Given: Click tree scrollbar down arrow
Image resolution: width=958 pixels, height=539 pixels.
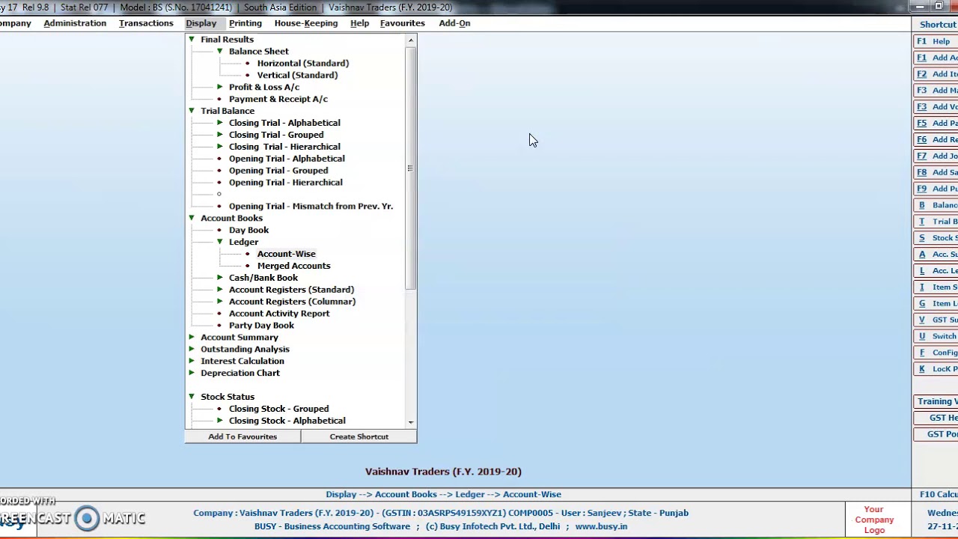Looking at the screenshot, I should [410, 423].
